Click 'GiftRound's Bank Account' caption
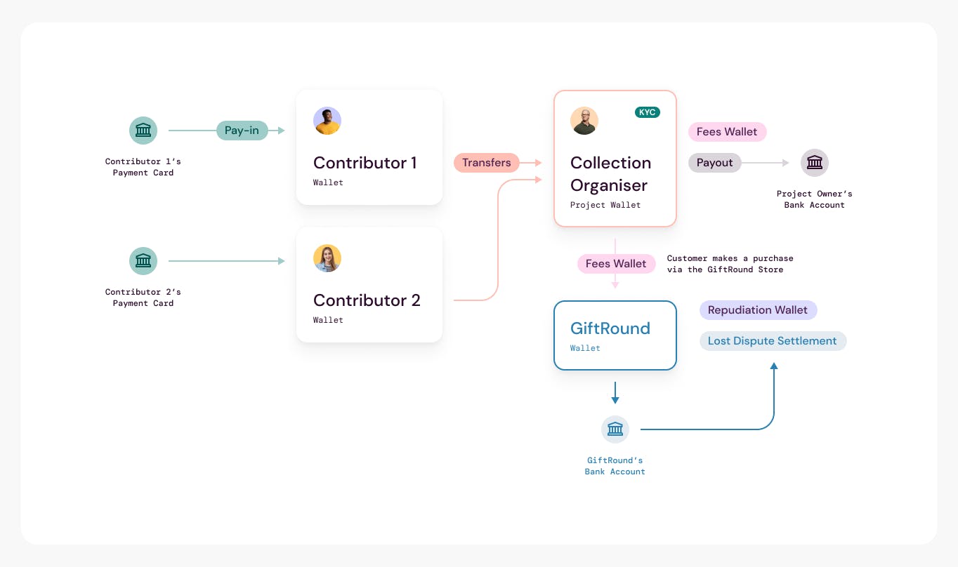Viewport: 958px width, 567px height. [x=615, y=466]
